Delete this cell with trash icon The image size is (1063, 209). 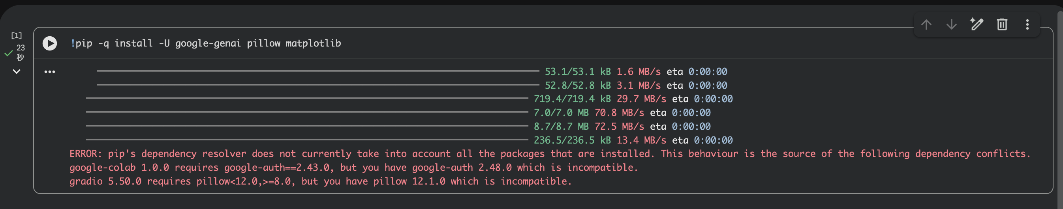(x=1002, y=25)
